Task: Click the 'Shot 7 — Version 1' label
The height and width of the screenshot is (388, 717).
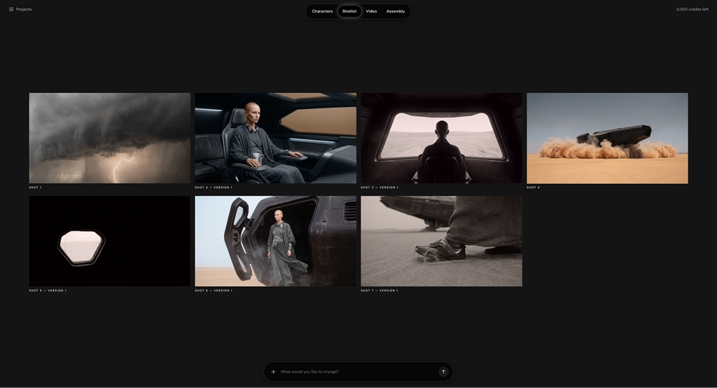Action: coord(380,291)
